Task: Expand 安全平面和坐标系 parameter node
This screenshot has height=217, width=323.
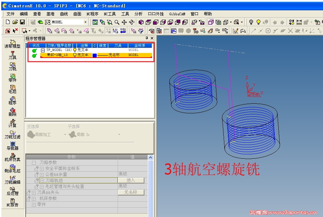Action: [42, 169]
